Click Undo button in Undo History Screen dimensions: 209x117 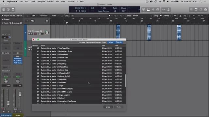pos(108,107)
